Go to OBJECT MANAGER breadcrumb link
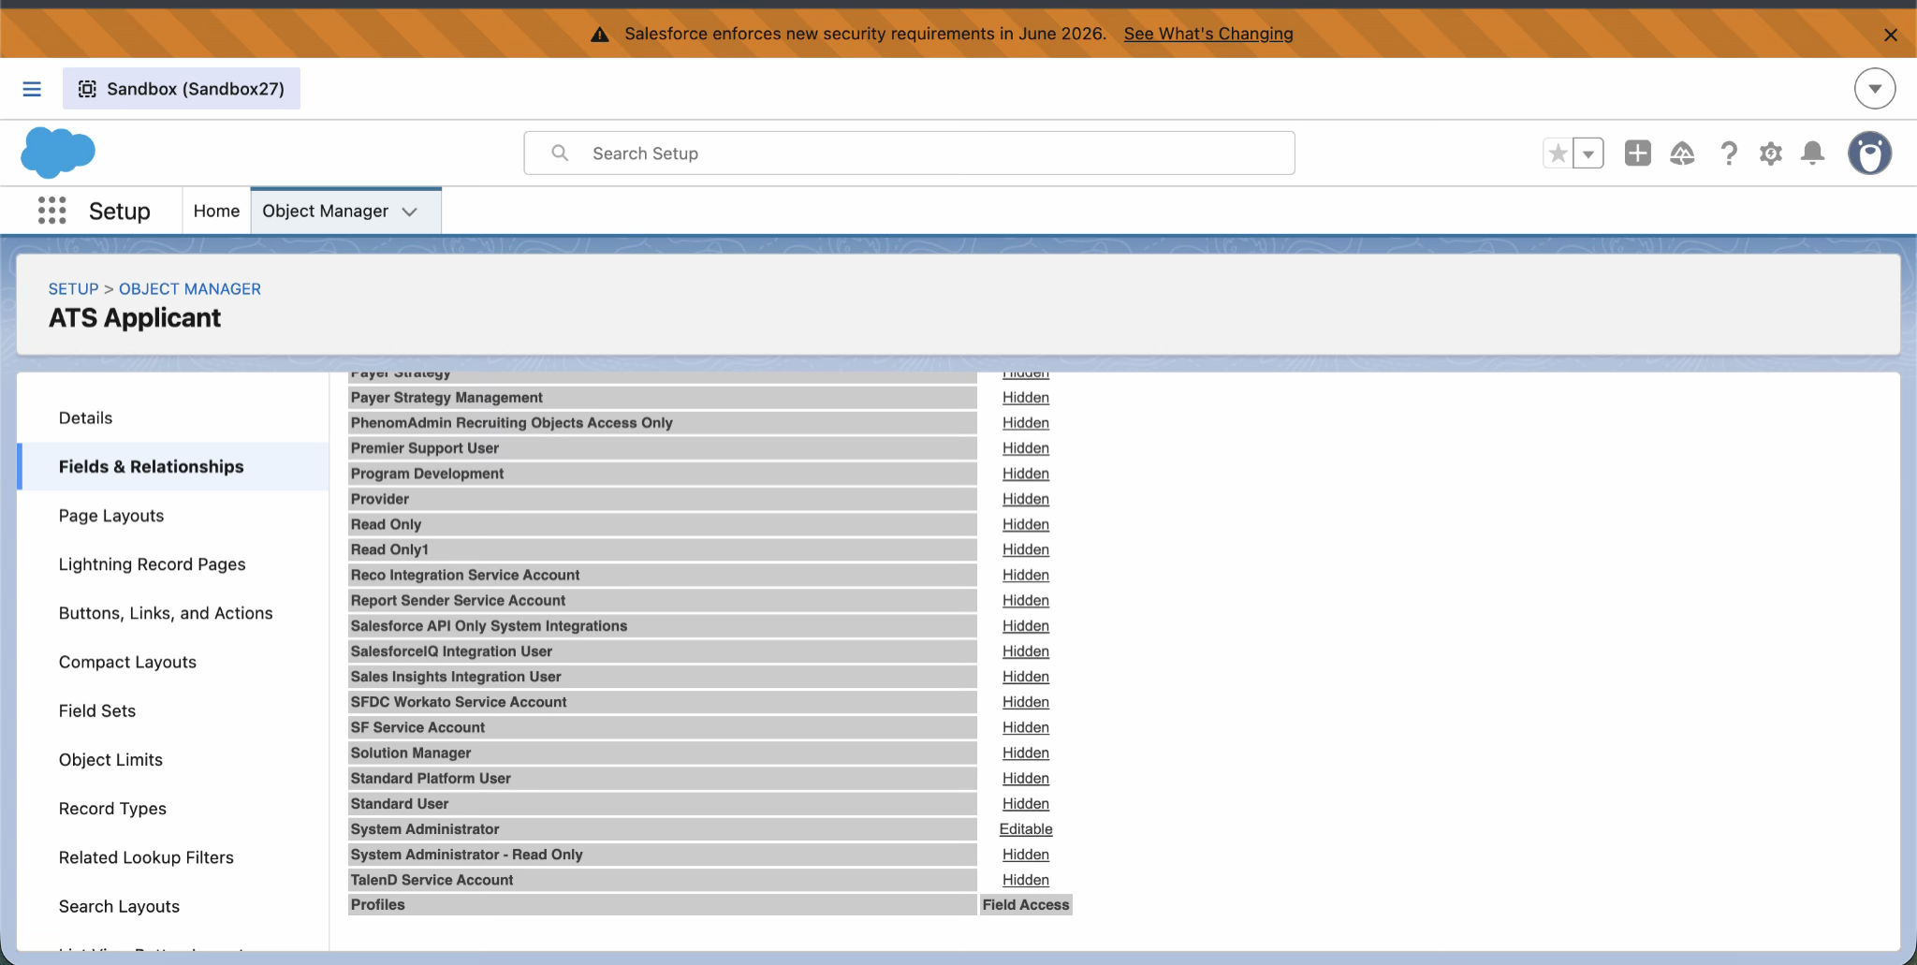Viewport: 1917px width, 965px height. point(190,289)
